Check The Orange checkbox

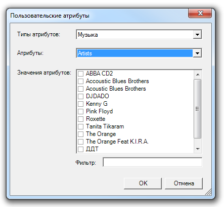click(x=80, y=134)
